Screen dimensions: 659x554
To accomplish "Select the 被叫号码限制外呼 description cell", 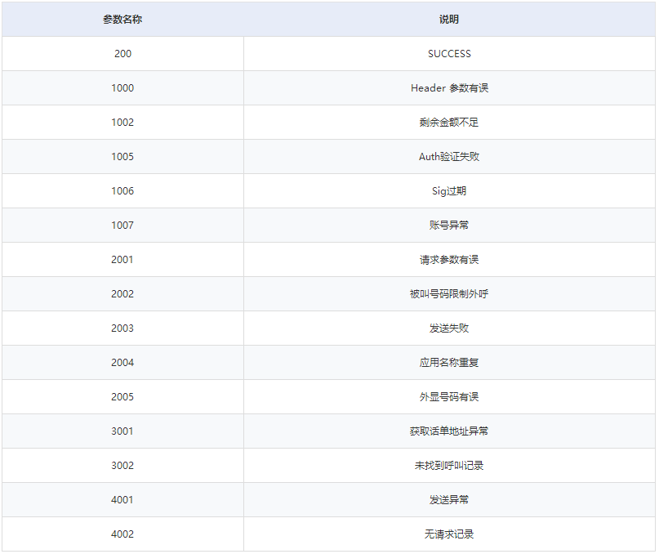I will pyautogui.click(x=449, y=294).
